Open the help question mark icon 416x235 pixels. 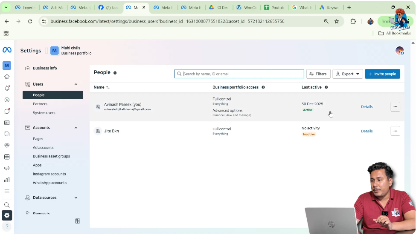7,226
